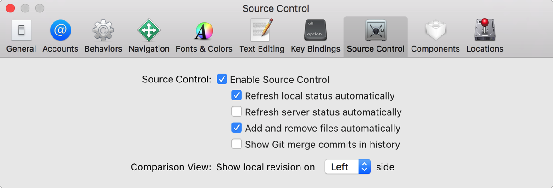Select the Fonts & Colors icon
This screenshot has width=553, height=188.
[x=204, y=31]
